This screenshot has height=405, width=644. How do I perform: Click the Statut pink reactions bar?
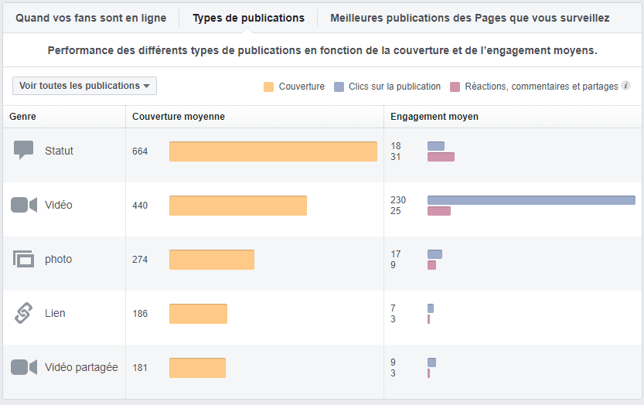(x=441, y=157)
